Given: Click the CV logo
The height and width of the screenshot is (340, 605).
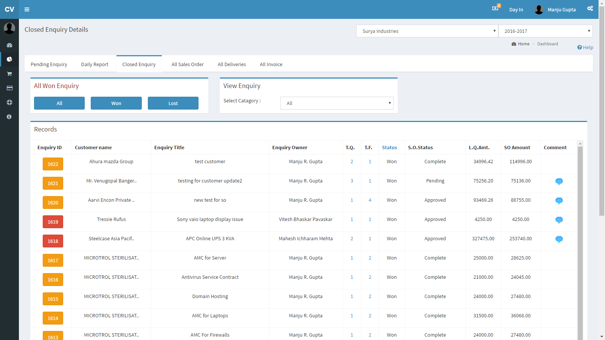Looking at the screenshot, I should (x=9, y=9).
